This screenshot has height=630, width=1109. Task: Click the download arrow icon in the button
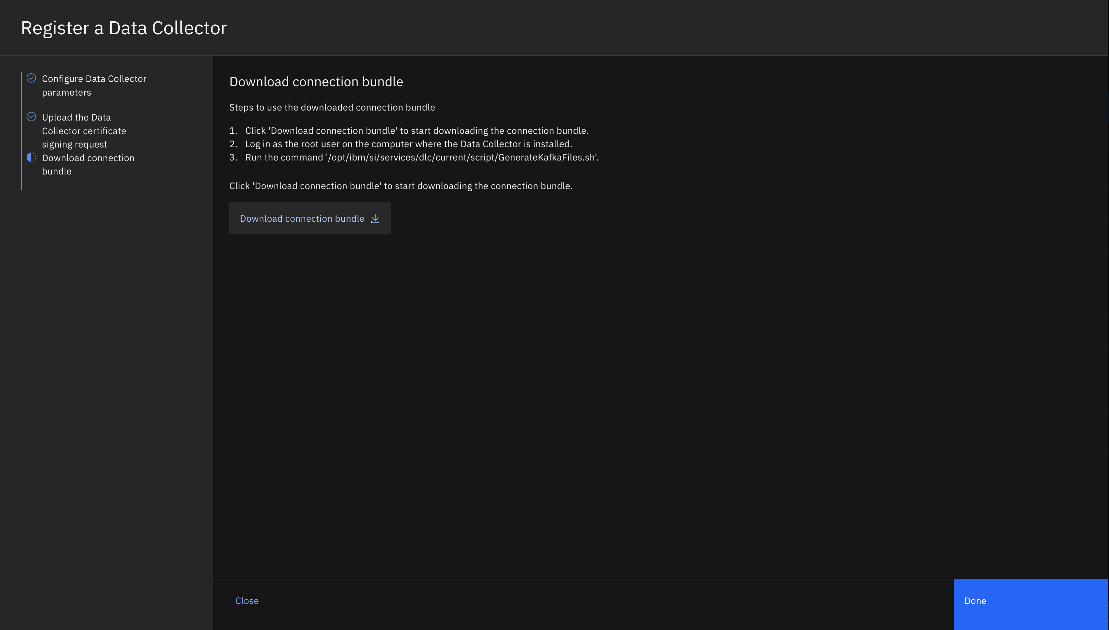click(375, 218)
